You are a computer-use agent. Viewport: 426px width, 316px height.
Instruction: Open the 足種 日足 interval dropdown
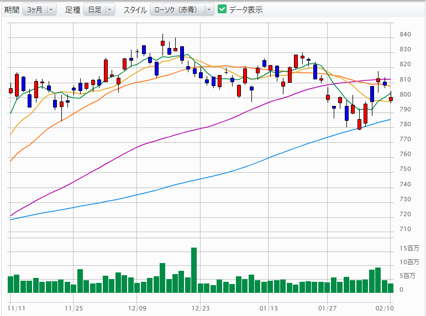coord(99,10)
